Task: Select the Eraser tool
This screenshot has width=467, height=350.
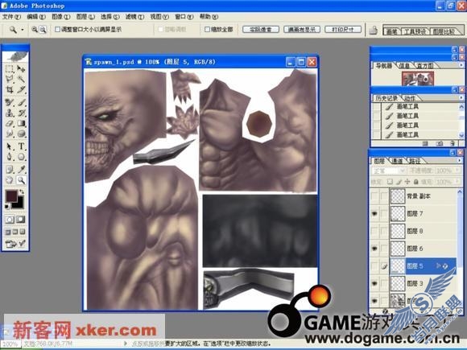Action: (10, 124)
